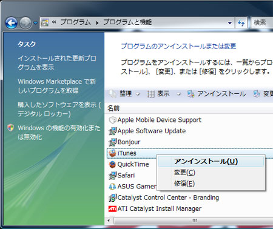Screen dimensions: 273x229
Task: Select the QuickTime entry
Action: click(x=133, y=164)
